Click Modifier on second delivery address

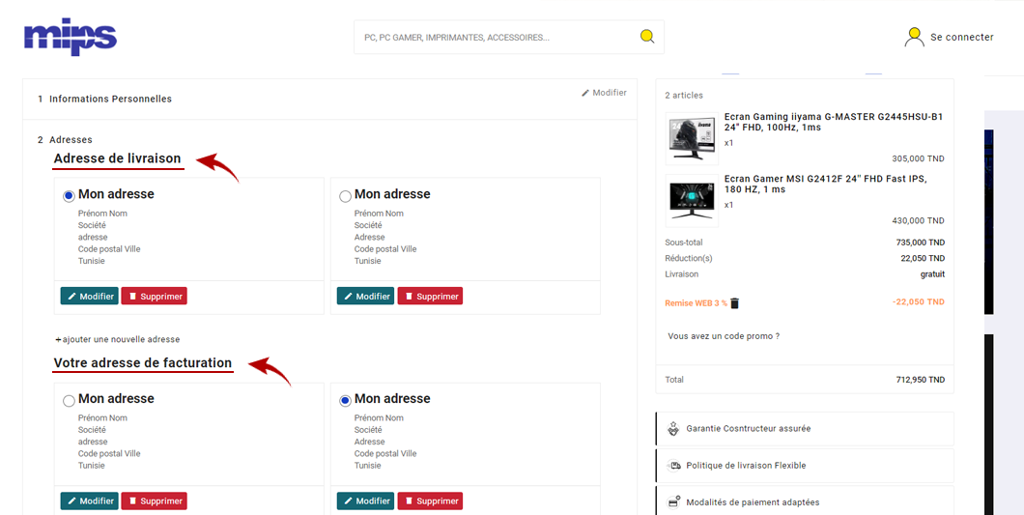[366, 296]
